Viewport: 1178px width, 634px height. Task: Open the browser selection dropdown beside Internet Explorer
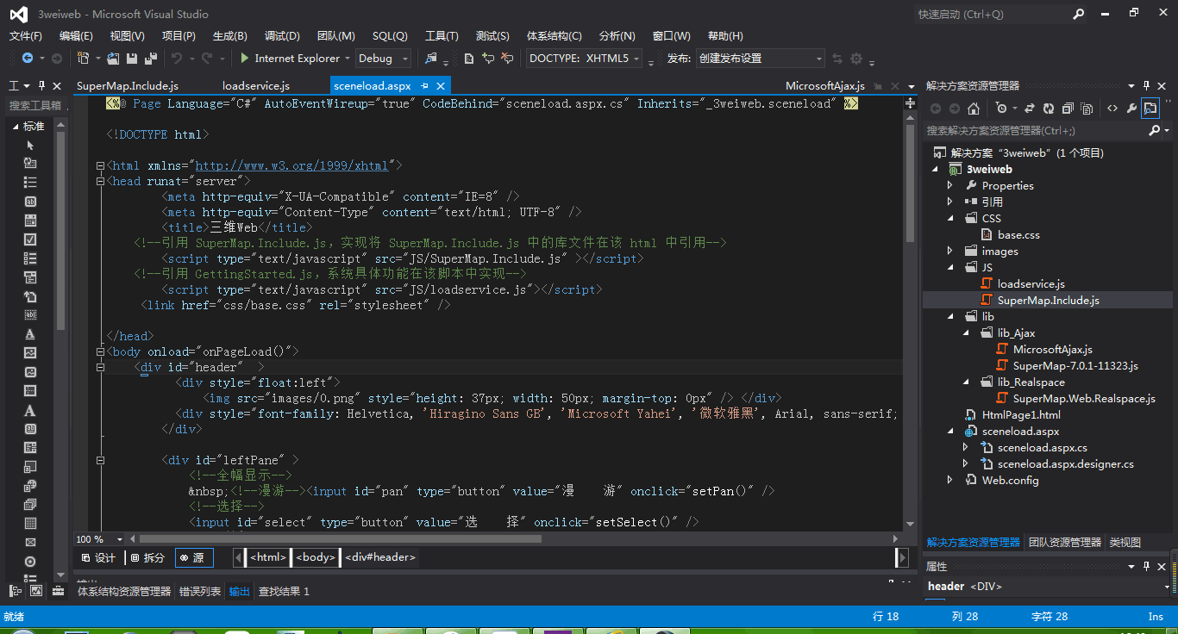(348, 59)
